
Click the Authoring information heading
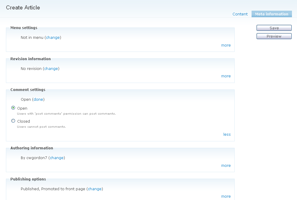click(31, 148)
